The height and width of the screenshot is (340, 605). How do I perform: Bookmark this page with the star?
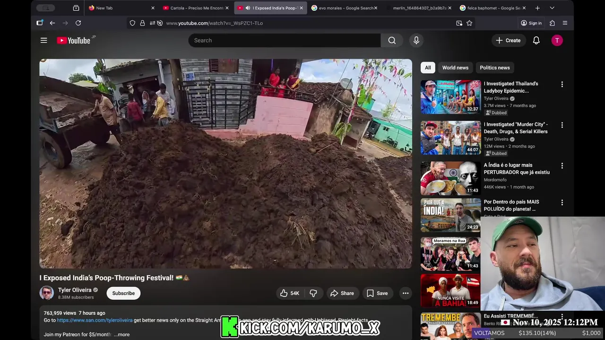click(x=469, y=23)
